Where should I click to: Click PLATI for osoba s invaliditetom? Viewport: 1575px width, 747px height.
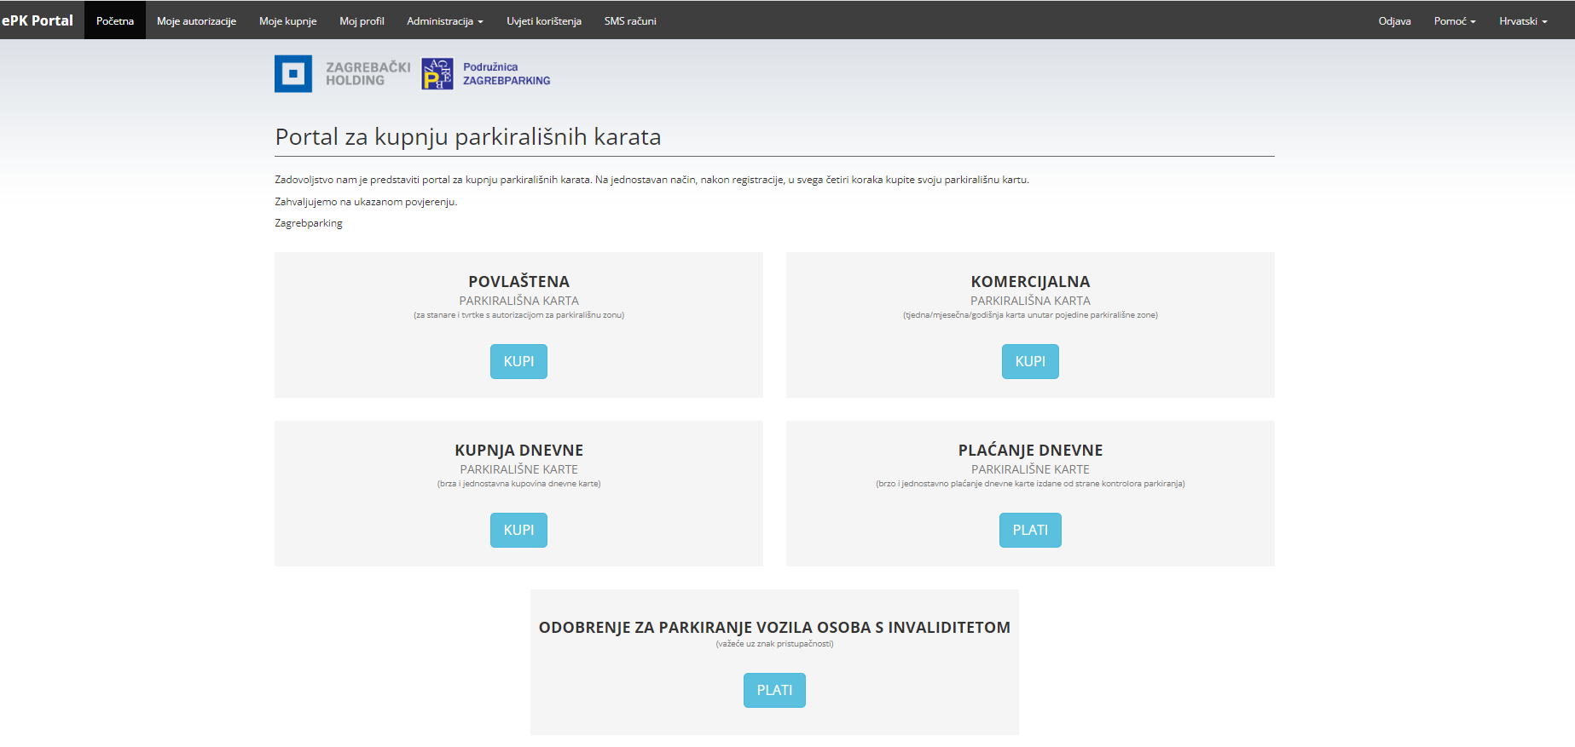click(774, 690)
